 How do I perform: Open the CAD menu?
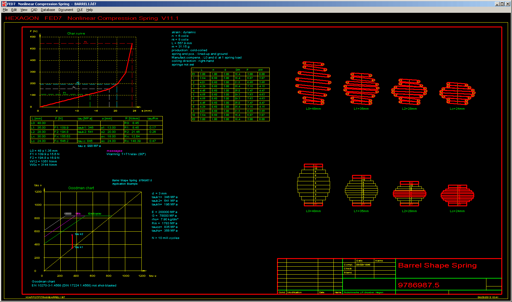[x=34, y=10]
